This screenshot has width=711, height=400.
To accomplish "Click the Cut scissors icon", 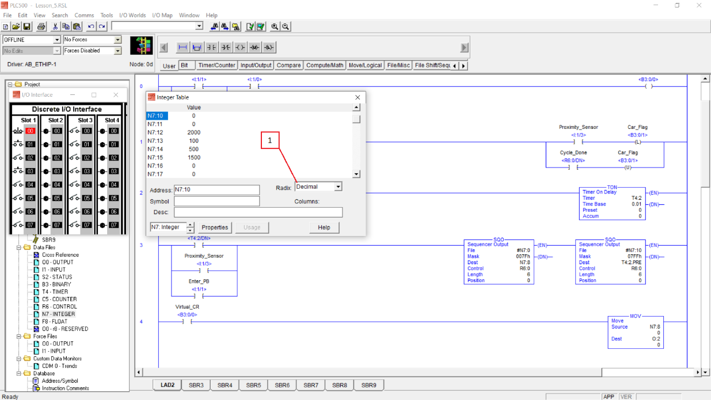I will click(55, 26).
